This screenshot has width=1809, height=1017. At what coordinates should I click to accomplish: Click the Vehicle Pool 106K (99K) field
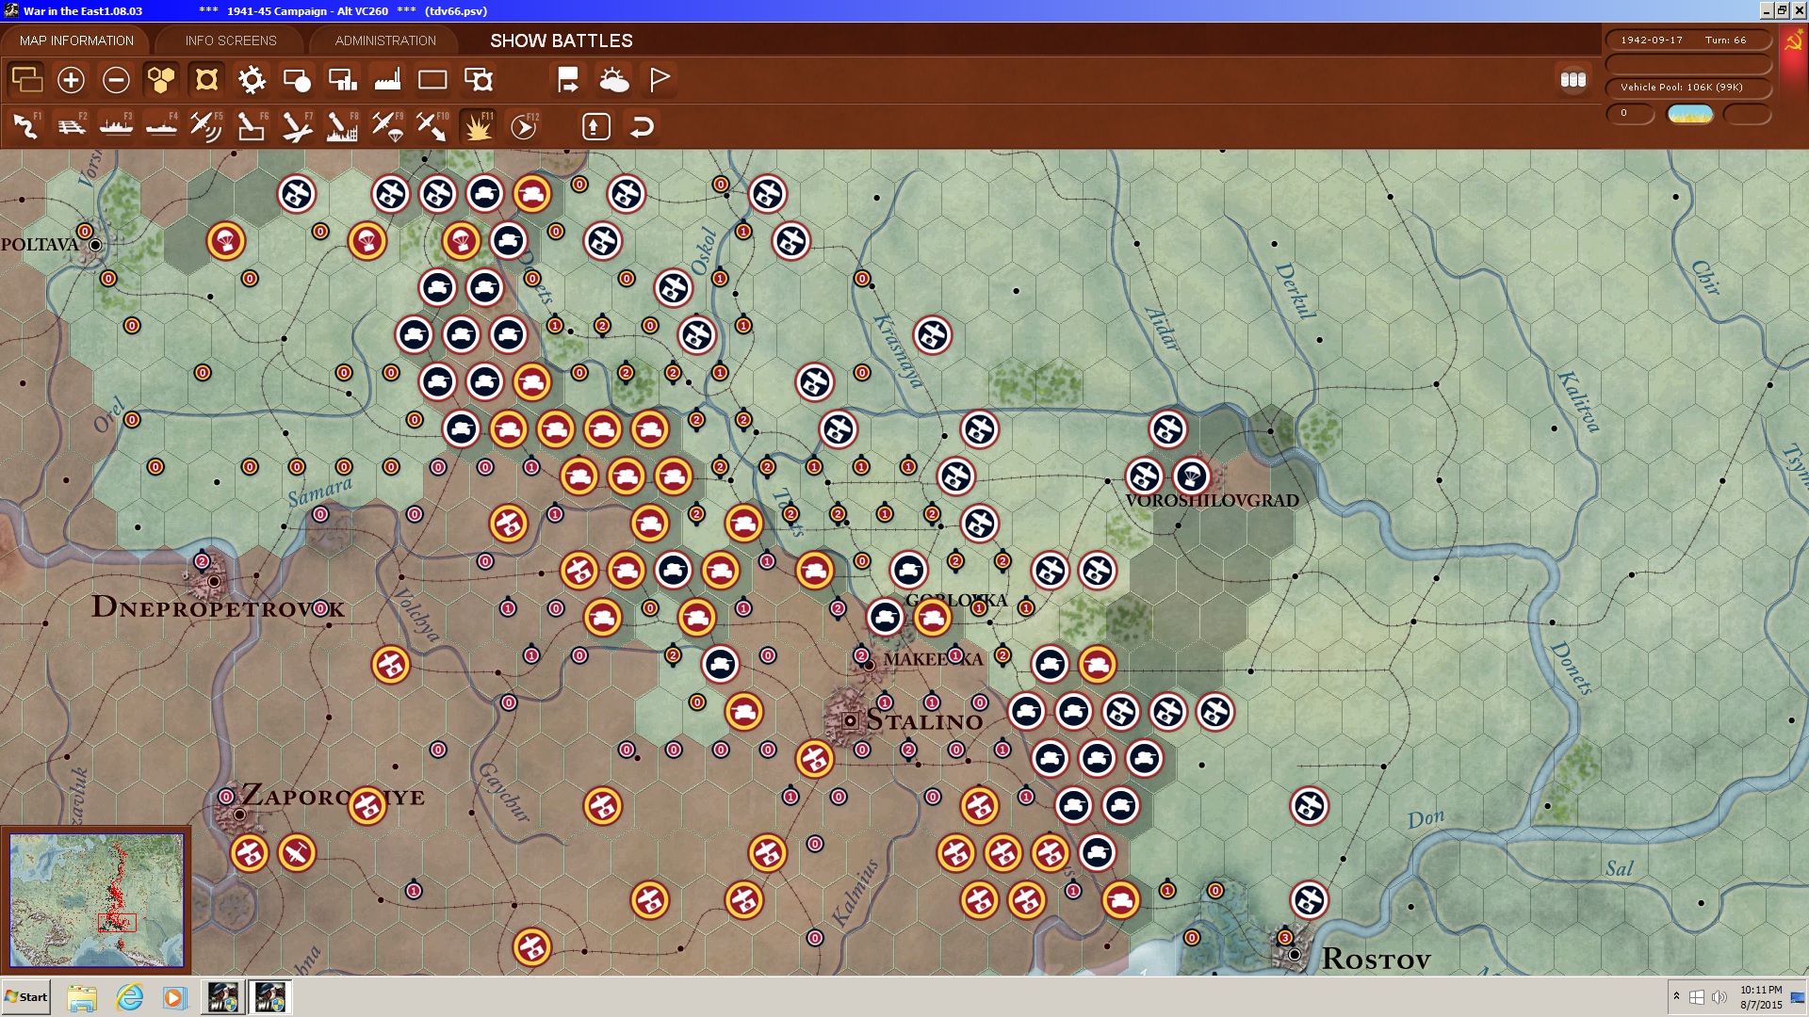tap(1688, 88)
